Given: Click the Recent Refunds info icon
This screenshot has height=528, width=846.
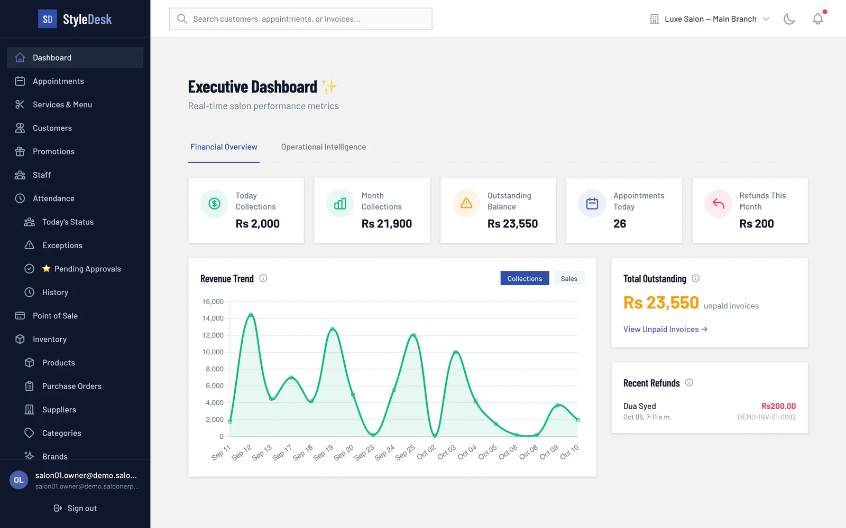Looking at the screenshot, I should coord(689,383).
